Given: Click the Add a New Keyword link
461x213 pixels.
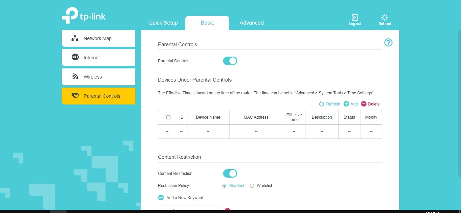Looking at the screenshot, I should coord(185,198).
